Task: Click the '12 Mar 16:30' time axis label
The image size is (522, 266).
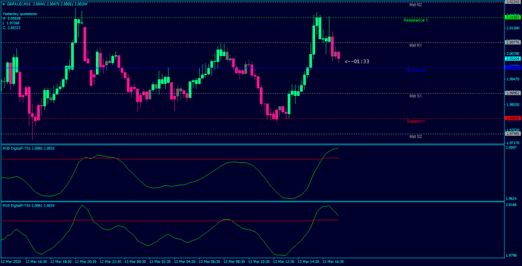Action: (x=37, y=261)
